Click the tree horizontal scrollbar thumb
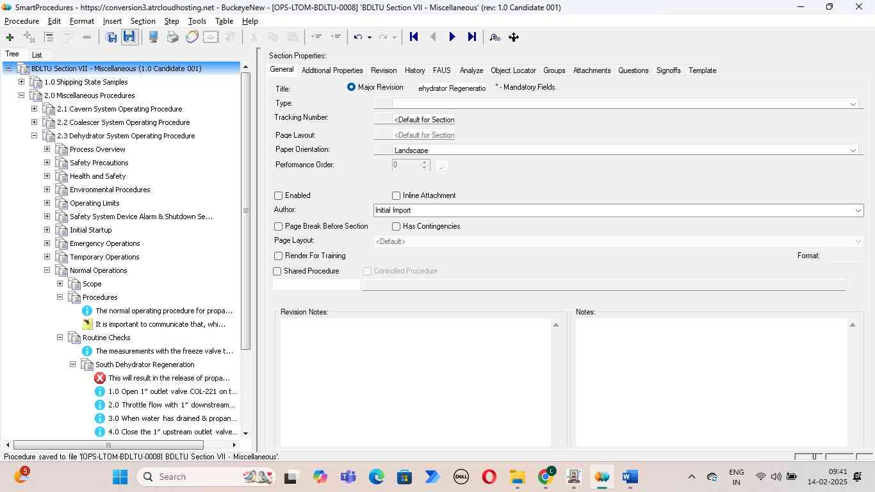Image resolution: width=875 pixels, height=492 pixels. click(x=108, y=445)
